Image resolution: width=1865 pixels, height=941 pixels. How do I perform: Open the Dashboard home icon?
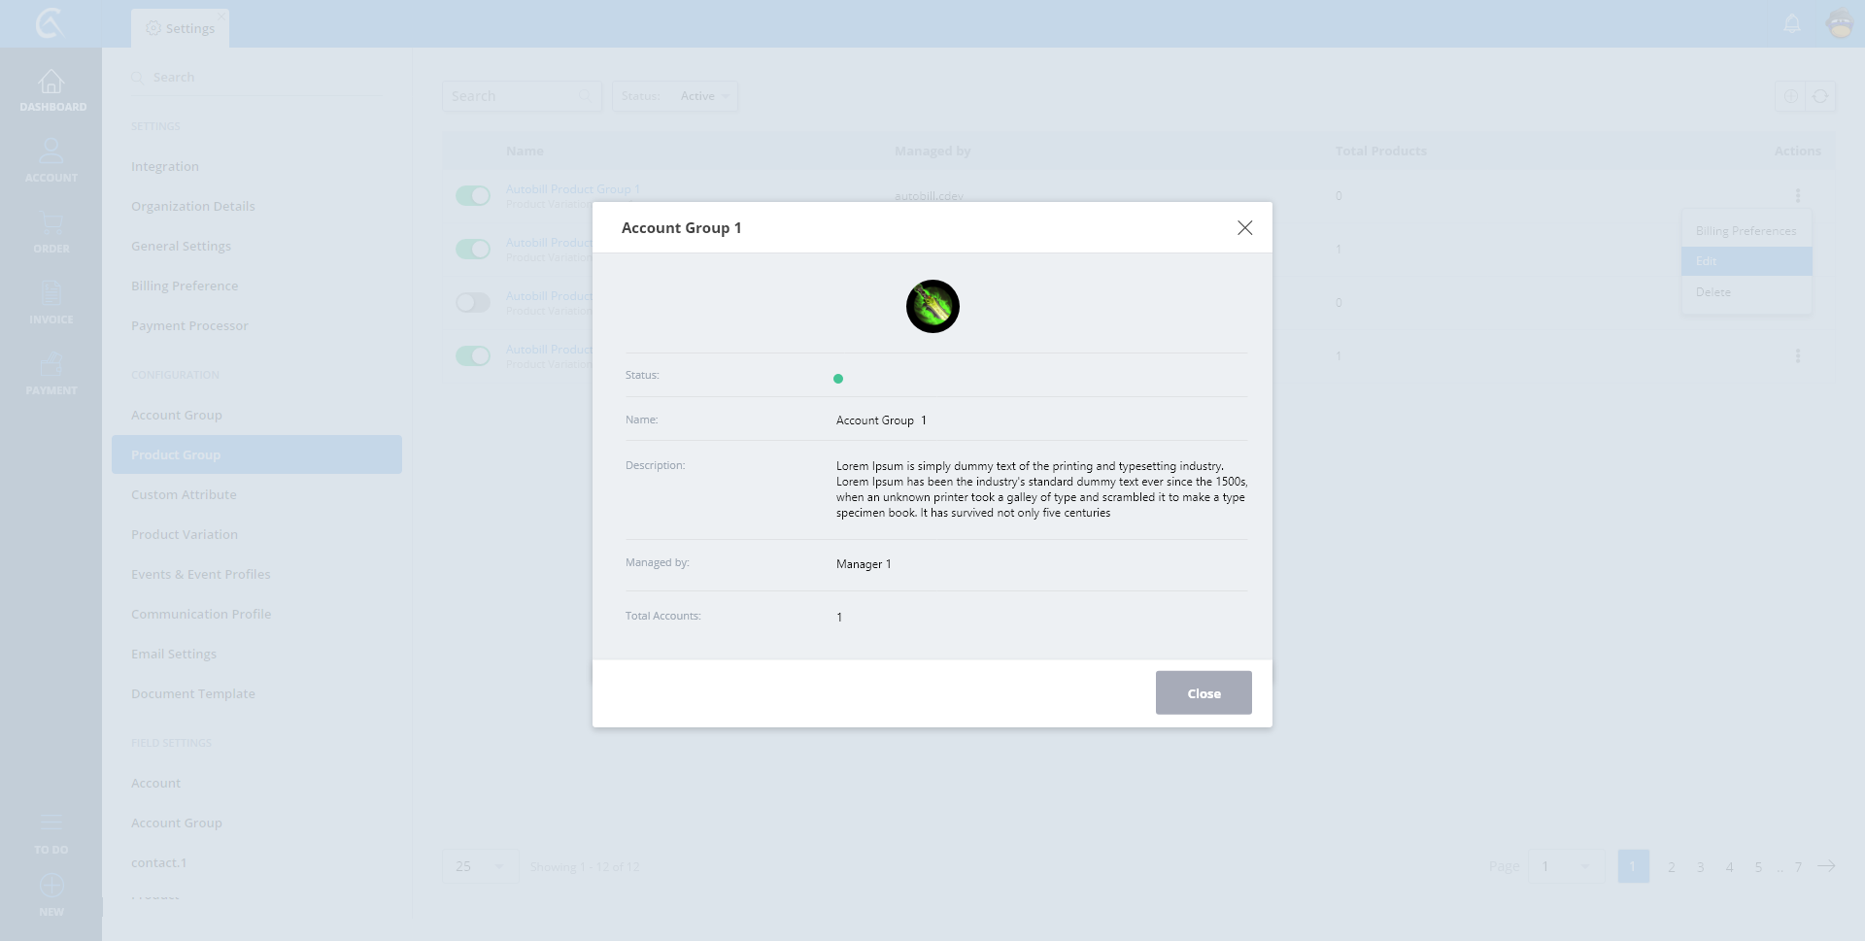point(51,83)
